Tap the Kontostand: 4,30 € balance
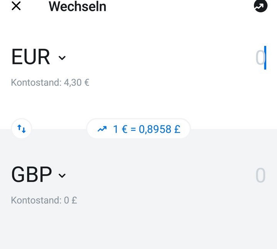The height and width of the screenshot is (249, 277). pyautogui.click(x=50, y=82)
